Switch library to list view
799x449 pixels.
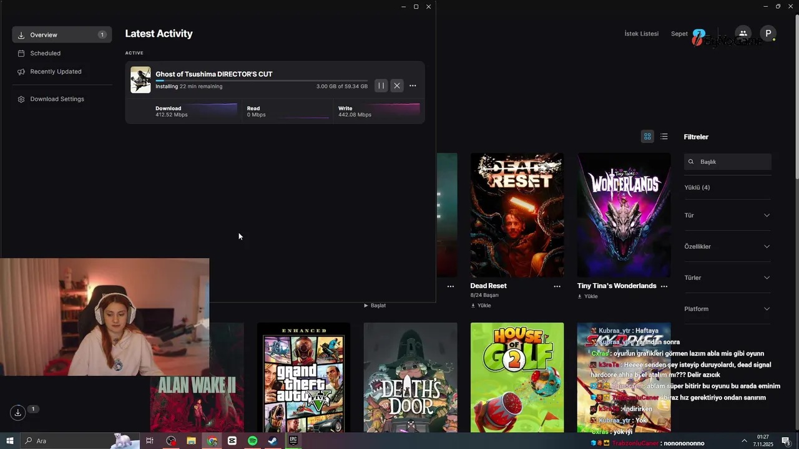[664, 137]
